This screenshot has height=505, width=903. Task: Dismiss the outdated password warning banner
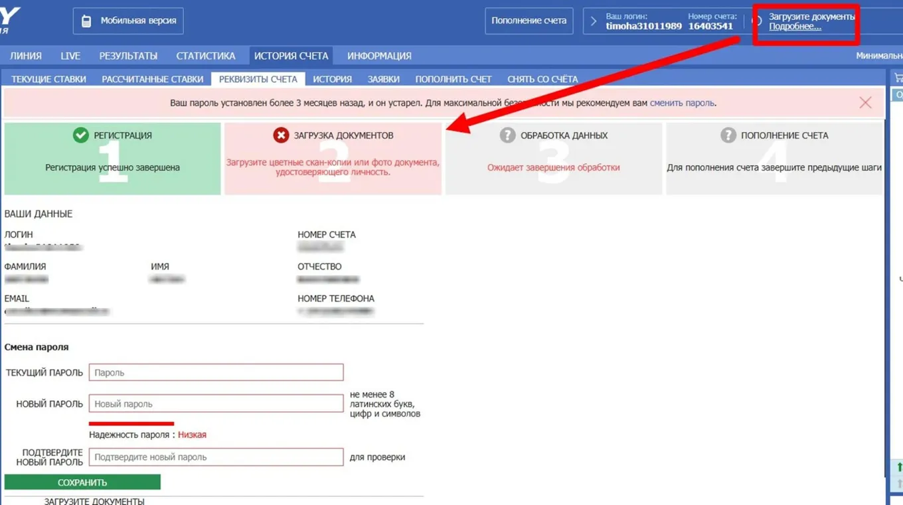click(x=865, y=103)
